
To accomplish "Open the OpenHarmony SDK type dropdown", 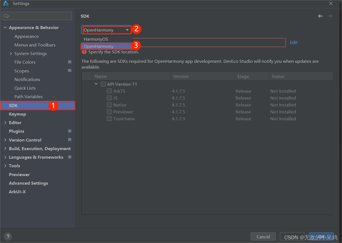I will (x=106, y=30).
